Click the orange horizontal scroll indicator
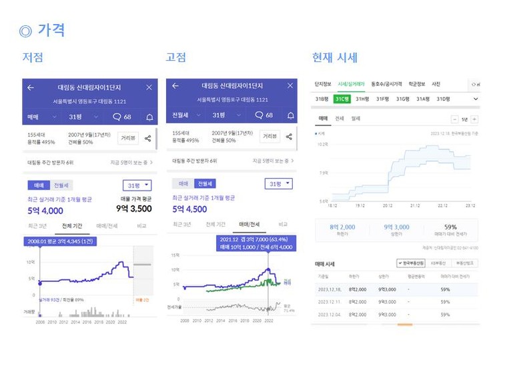 pos(405,325)
